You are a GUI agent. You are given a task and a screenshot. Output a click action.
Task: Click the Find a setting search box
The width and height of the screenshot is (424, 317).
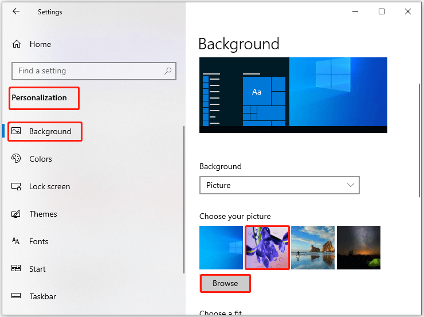point(94,71)
